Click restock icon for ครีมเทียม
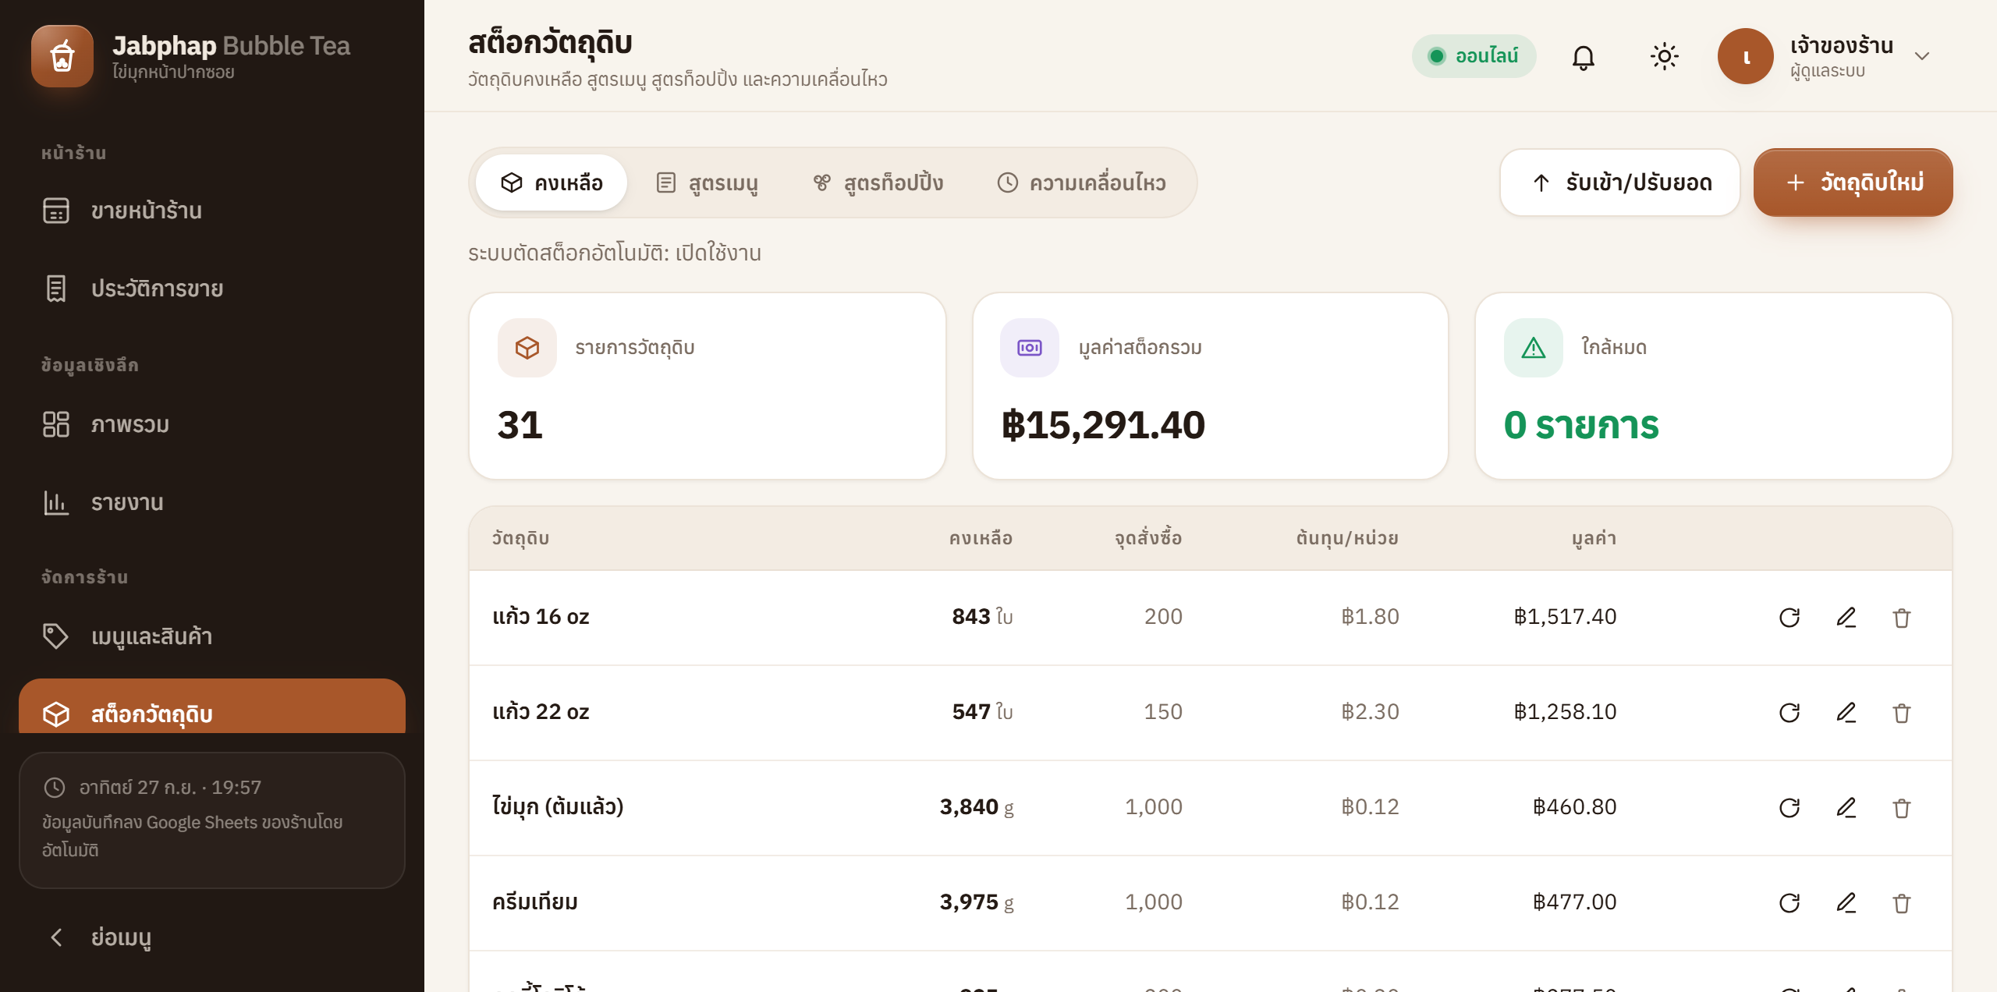The image size is (1997, 992). [x=1789, y=903]
